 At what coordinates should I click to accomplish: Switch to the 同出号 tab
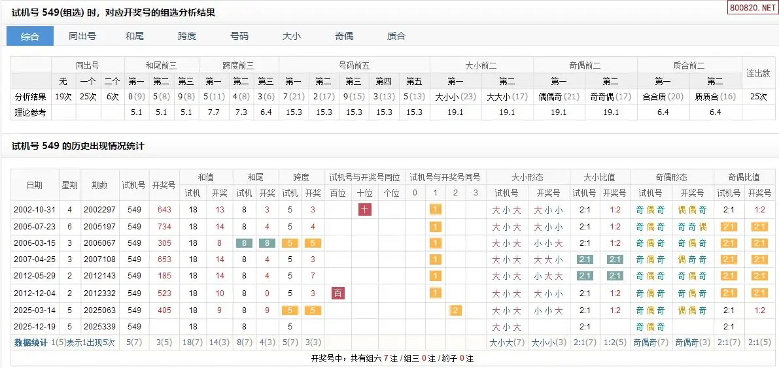click(x=82, y=36)
